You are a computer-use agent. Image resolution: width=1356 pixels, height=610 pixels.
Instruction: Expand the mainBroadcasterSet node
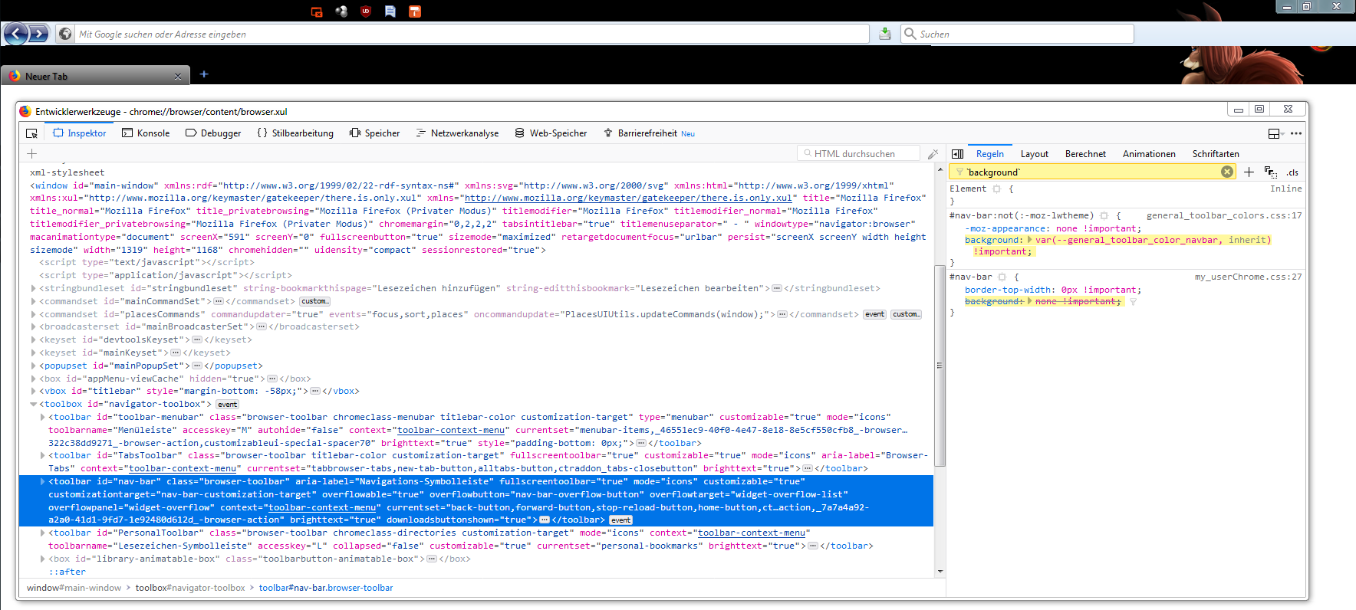(x=34, y=326)
